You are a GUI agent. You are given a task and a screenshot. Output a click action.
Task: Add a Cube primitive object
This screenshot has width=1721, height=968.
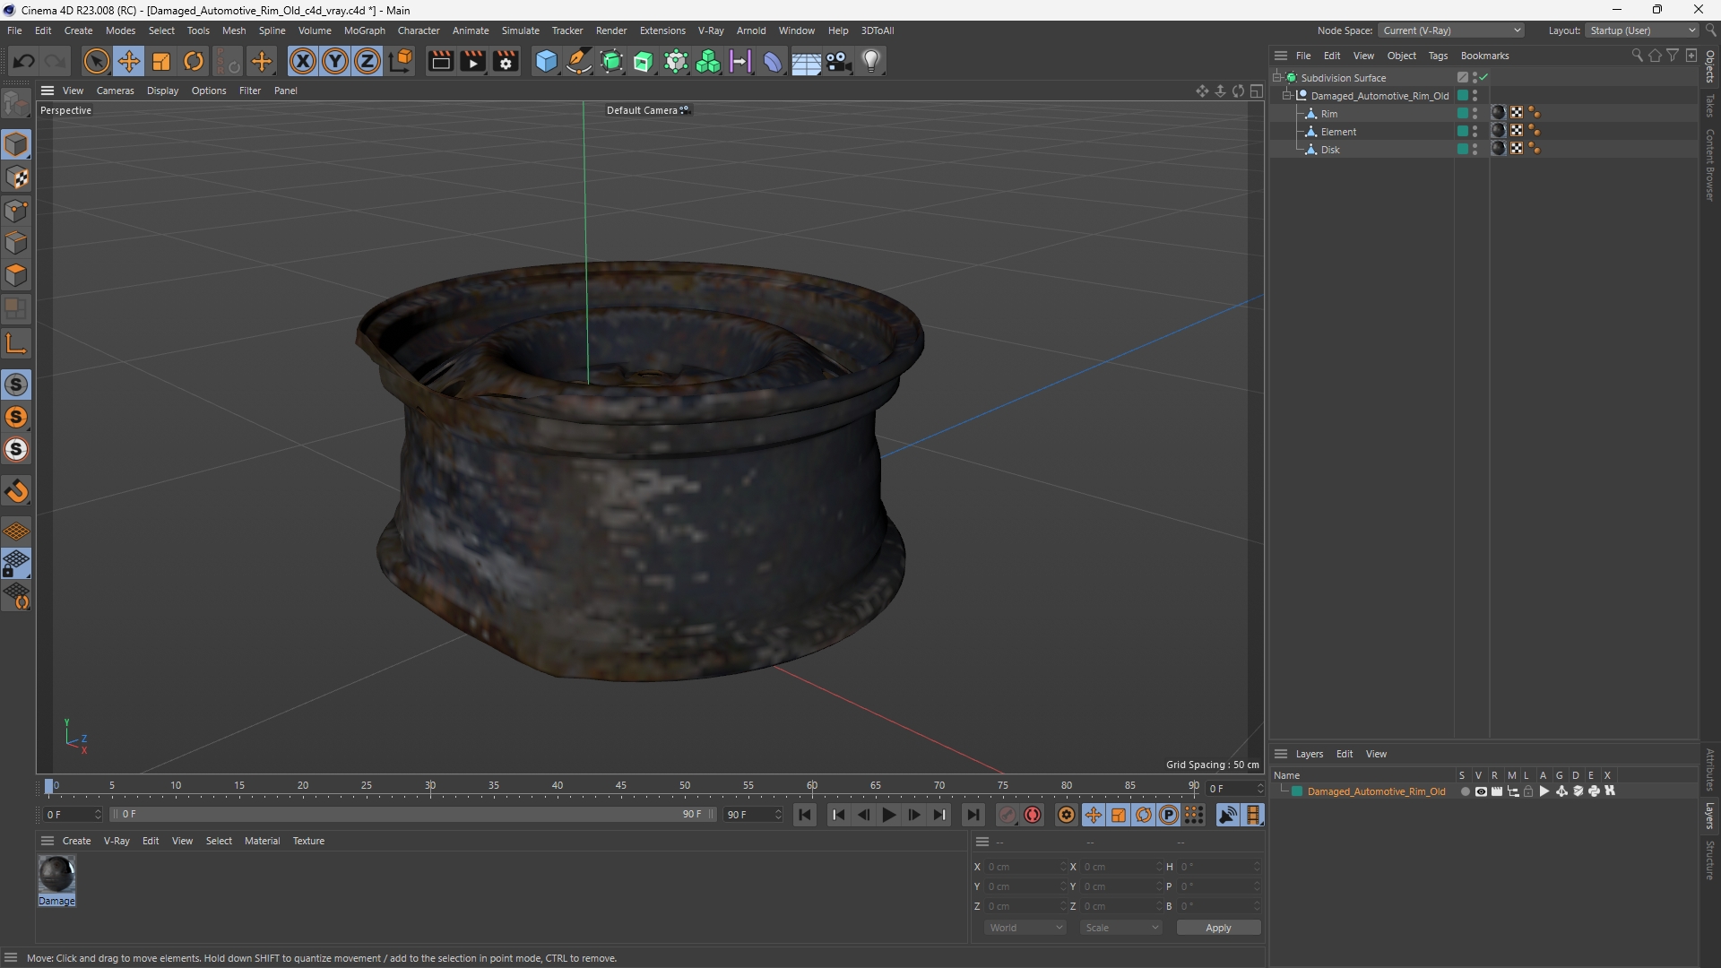pos(546,61)
